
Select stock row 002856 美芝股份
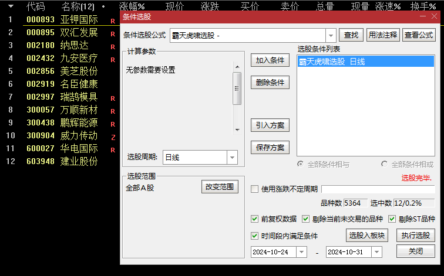62,71
